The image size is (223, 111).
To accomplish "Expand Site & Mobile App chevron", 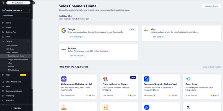I will [28, 82].
